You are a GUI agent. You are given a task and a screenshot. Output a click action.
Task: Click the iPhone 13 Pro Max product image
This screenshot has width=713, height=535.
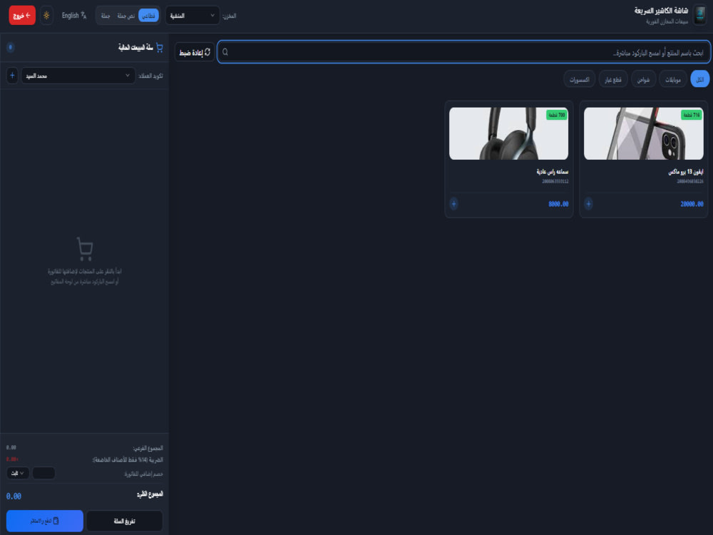(643, 133)
